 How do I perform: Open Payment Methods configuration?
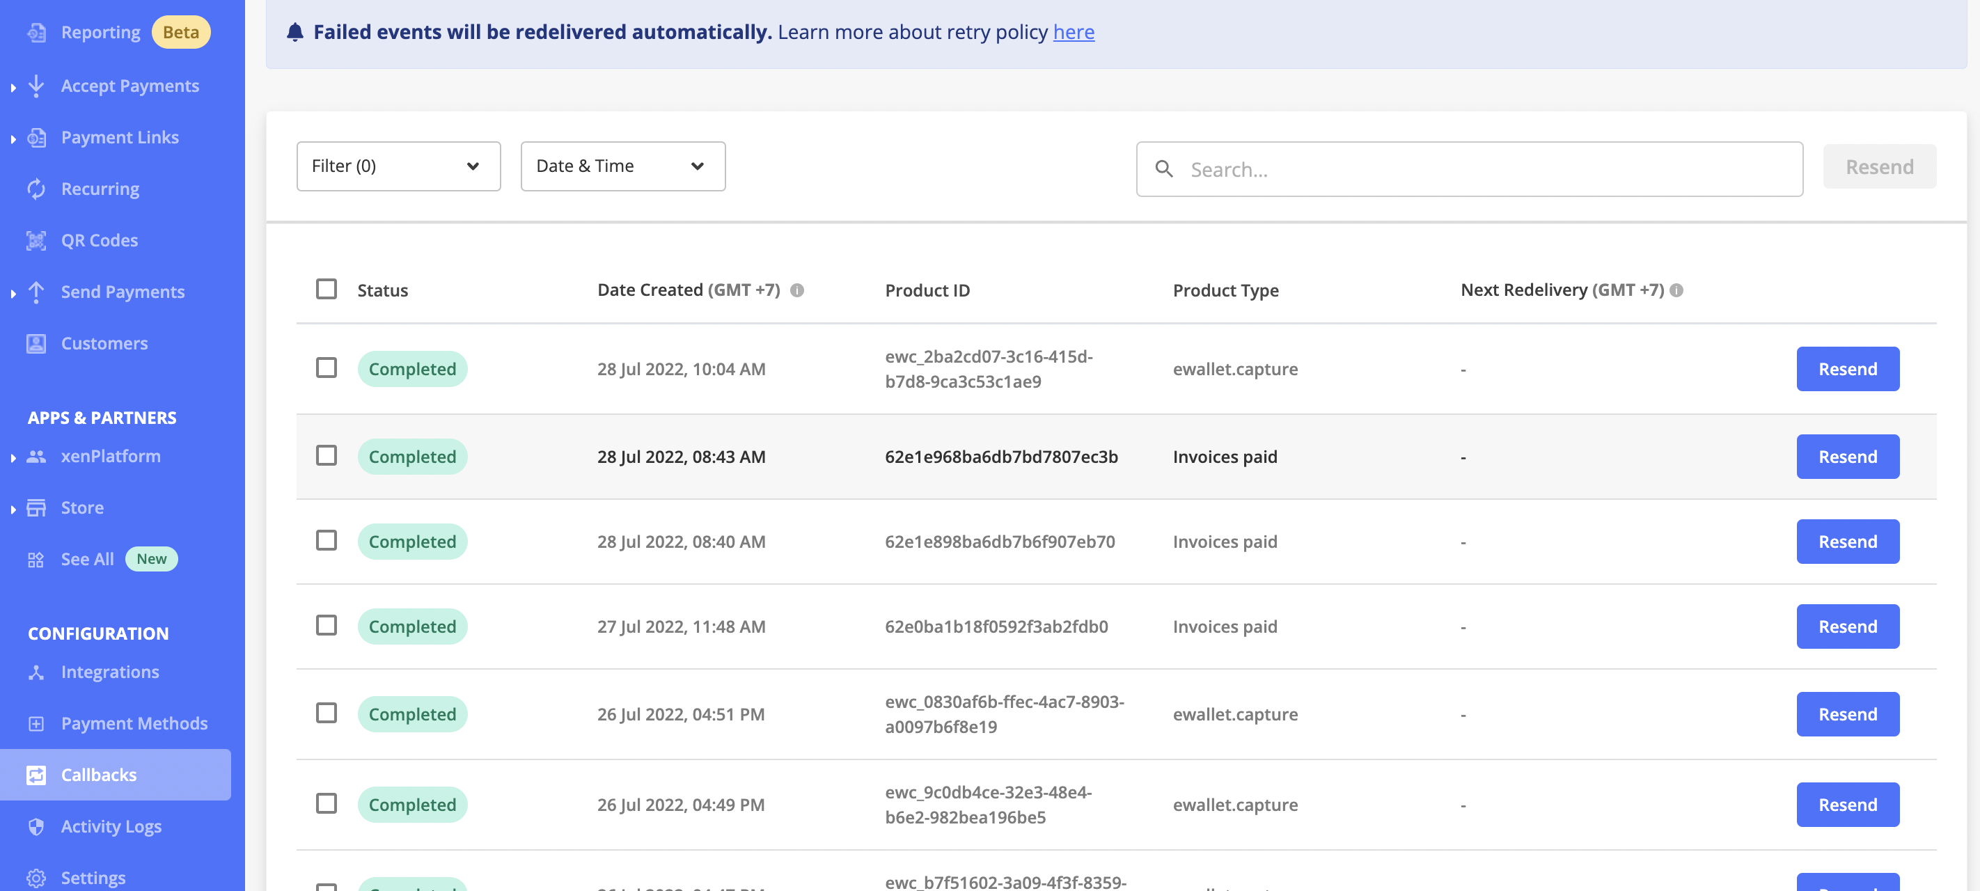pos(134,723)
